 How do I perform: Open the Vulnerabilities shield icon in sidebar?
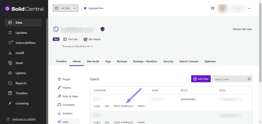pyautogui.click(x=10, y=43)
